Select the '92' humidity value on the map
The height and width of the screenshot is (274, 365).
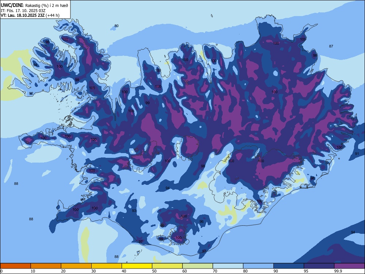point(31,94)
